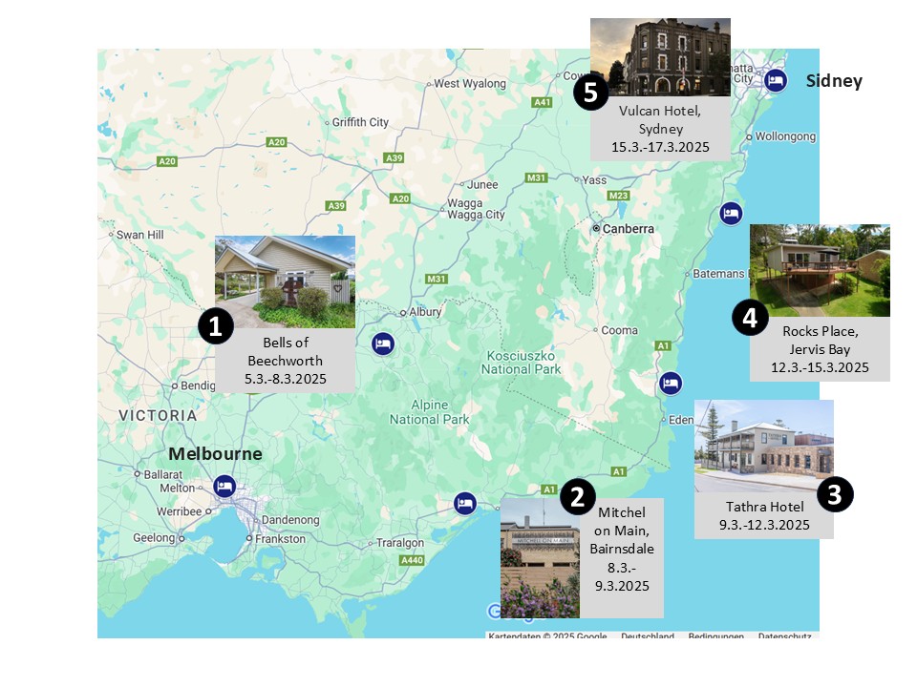The image size is (917, 687).
Task: Select the hotel bed marker below Melbourne label
Action: (x=224, y=486)
